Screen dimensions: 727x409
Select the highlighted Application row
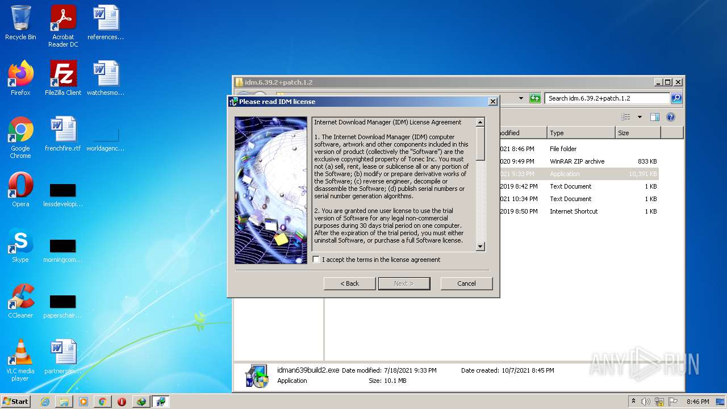(579, 174)
